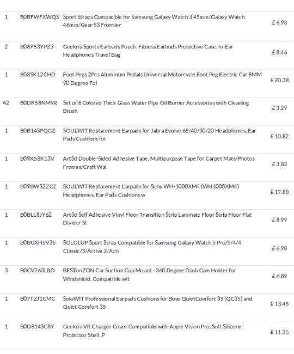Select quantity 42 for the Glass Water Pipe row
This screenshot has height=354, width=294.
tap(6, 103)
